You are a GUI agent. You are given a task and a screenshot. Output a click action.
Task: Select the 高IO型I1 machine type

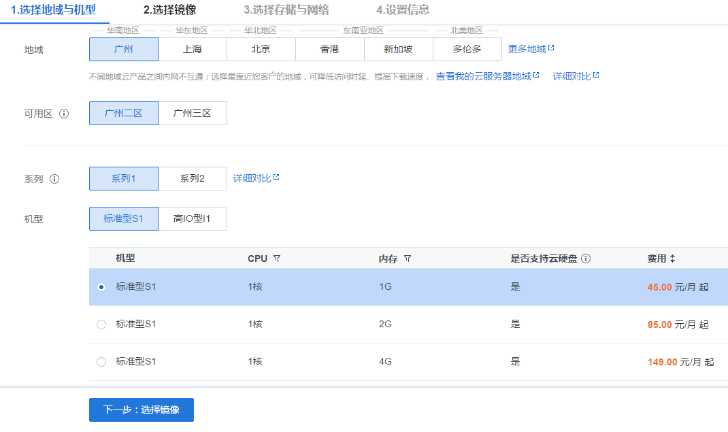pyautogui.click(x=193, y=218)
